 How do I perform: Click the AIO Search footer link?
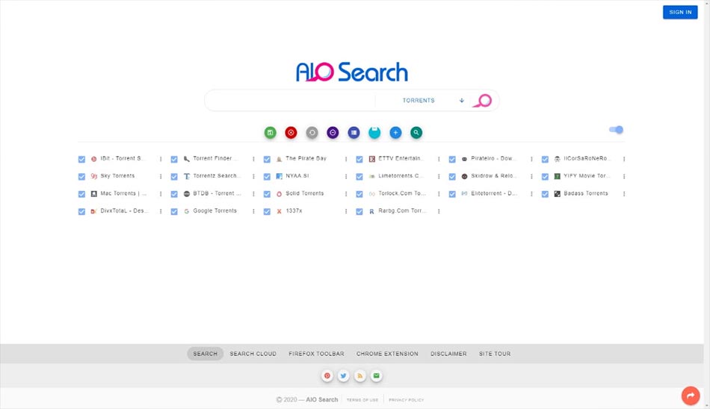pos(322,399)
